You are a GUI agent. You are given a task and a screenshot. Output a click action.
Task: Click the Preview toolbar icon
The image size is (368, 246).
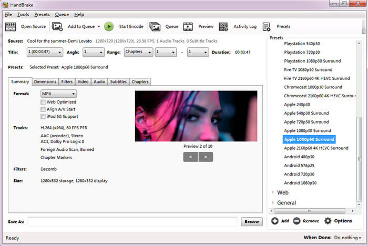tap(188, 27)
